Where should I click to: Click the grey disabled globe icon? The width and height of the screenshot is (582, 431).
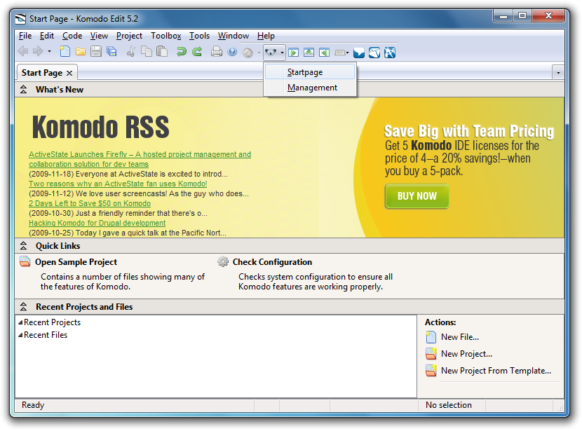pos(248,53)
